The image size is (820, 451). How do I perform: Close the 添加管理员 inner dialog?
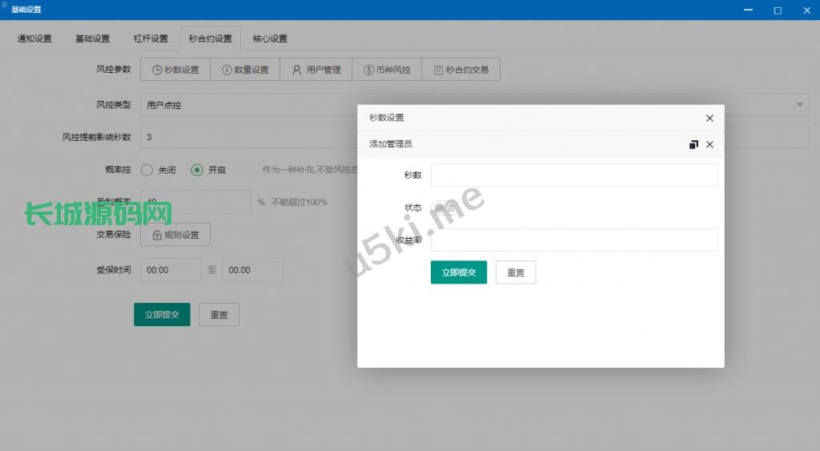709,144
